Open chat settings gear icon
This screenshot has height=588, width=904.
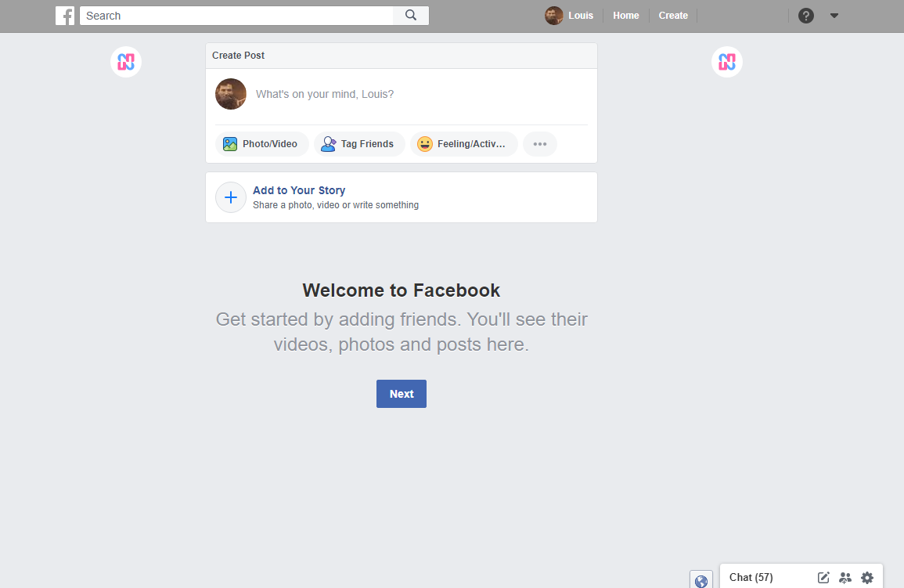pyautogui.click(x=867, y=577)
